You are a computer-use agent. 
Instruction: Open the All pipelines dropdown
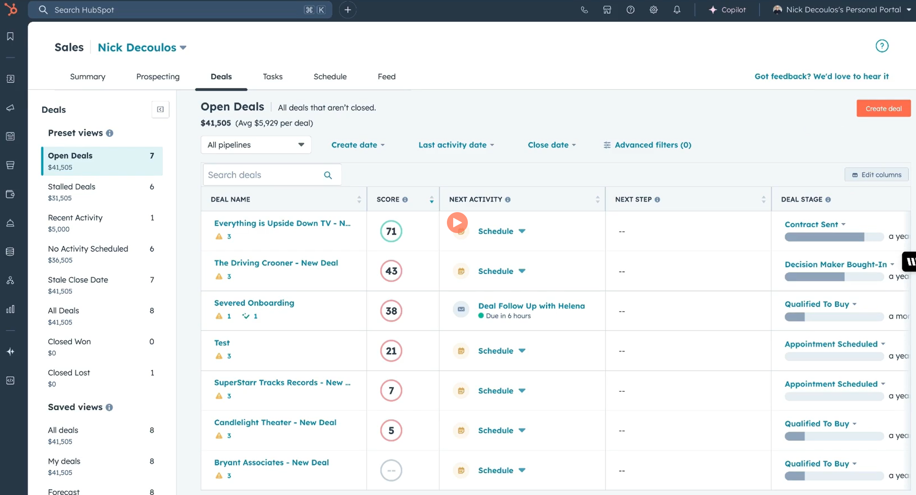point(256,145)
